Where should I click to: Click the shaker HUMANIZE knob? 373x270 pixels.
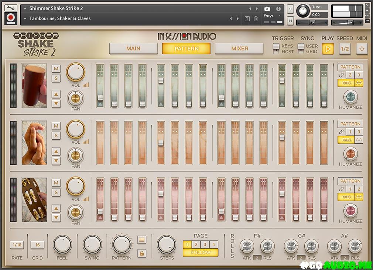click(350, 154)
